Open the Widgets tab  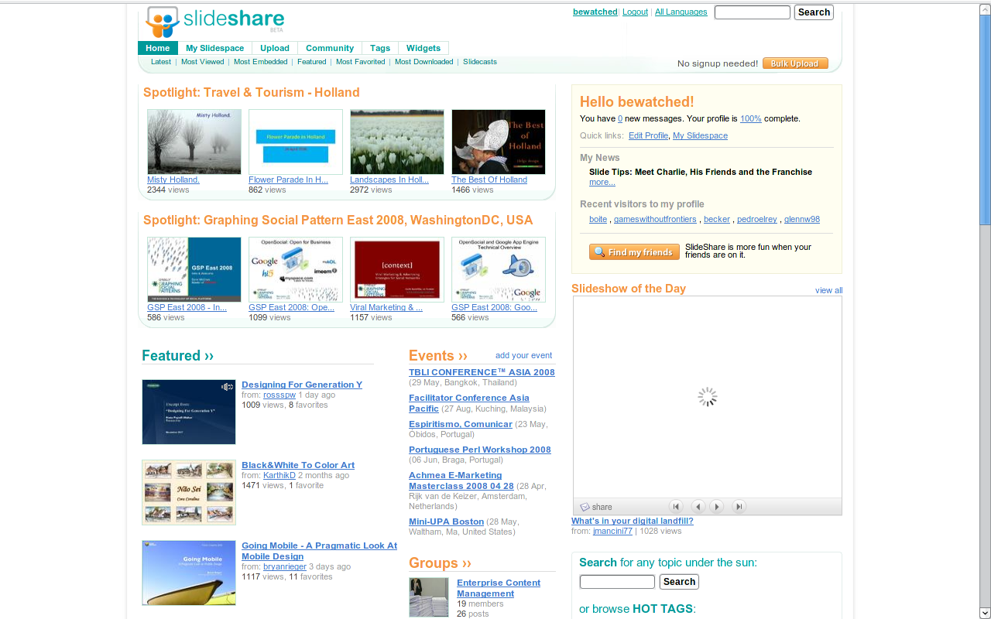tap(423, 48)
